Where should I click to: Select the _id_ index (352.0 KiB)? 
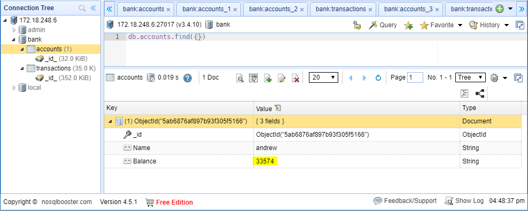coord(63,78)
